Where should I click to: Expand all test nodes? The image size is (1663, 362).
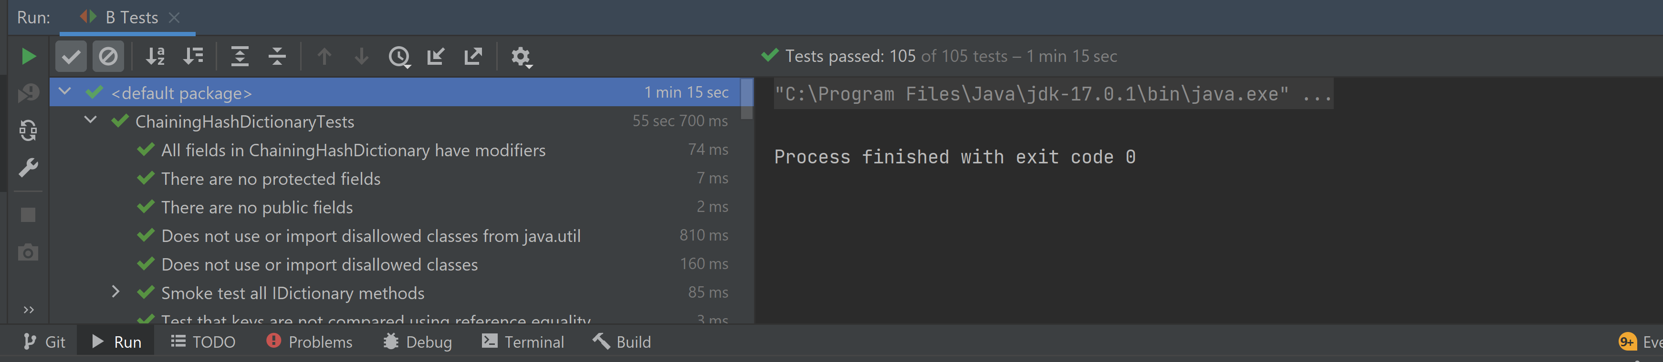[240, 57]
